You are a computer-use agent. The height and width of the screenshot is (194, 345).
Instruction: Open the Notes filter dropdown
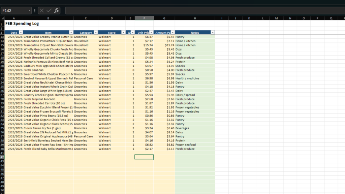213,32
